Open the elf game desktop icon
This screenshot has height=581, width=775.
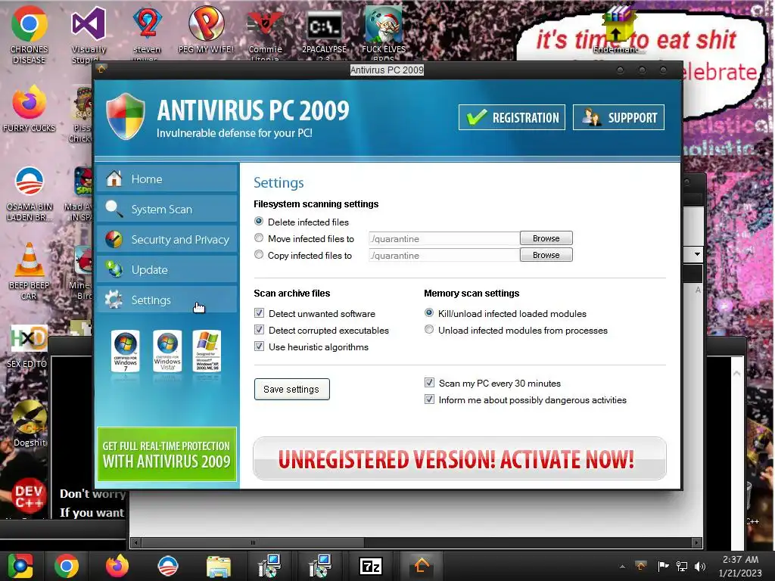(x=384, y=32)
